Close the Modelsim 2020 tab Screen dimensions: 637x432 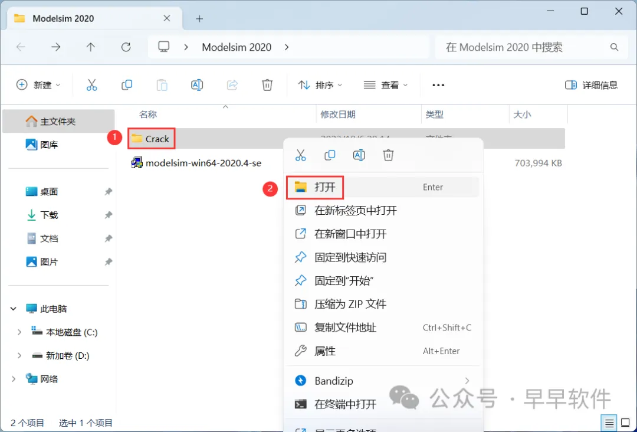point(166,18)
